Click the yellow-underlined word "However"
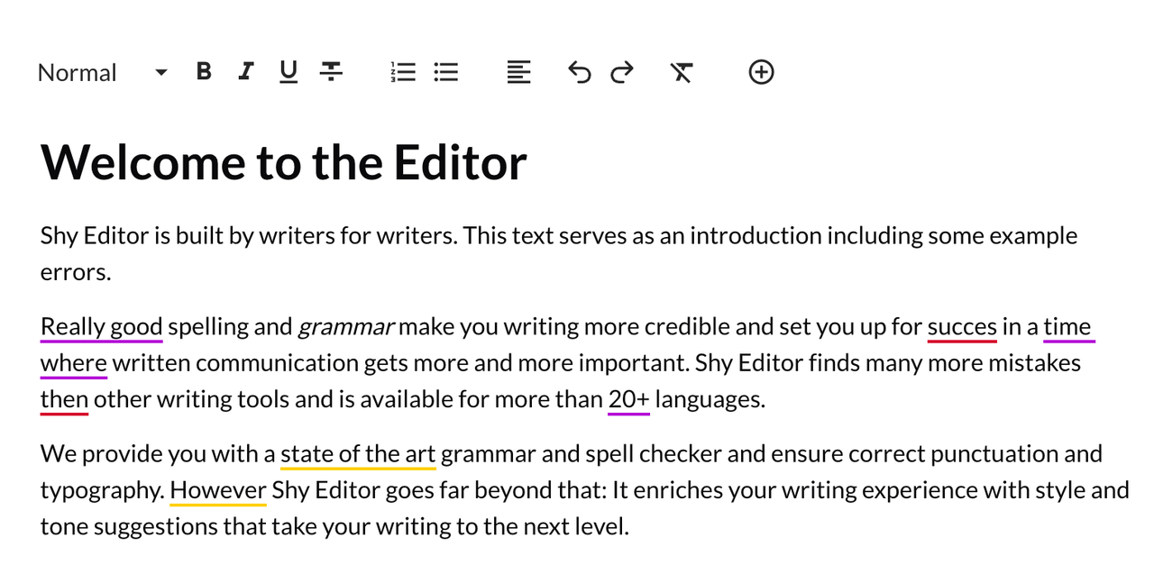1154x574 pixels. [217, 490]
